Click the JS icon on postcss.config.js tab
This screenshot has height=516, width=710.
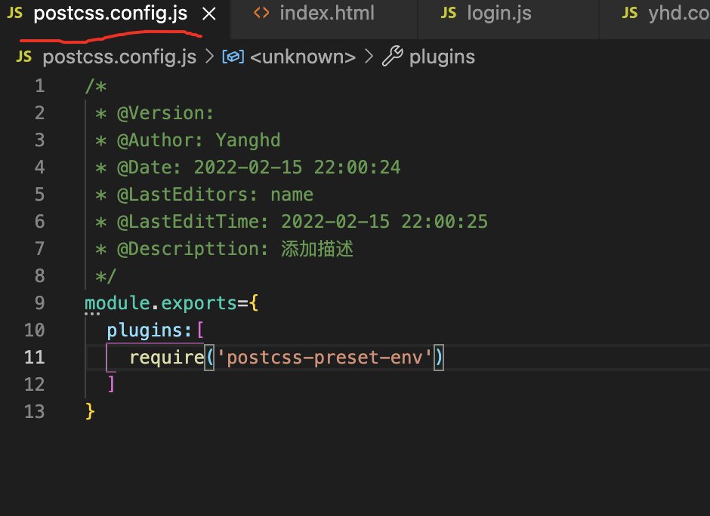point(14,13)
